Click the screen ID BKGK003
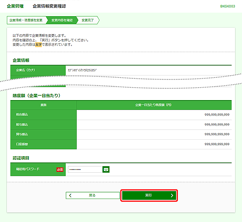The width and height of the screenshot is (242, 222). [x=227, y=6]
